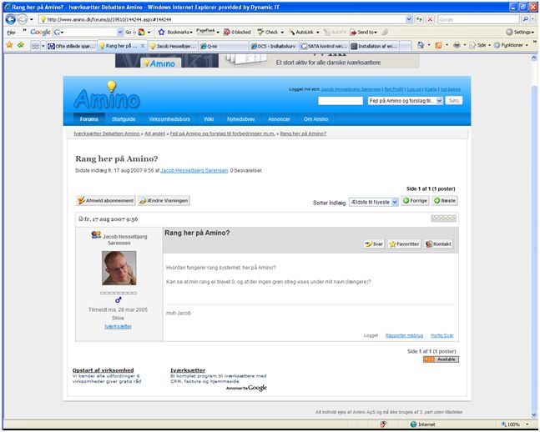This screenshot has width=540, height=432.
Task: Click the RSS Available badge
Action: [441, 359]
